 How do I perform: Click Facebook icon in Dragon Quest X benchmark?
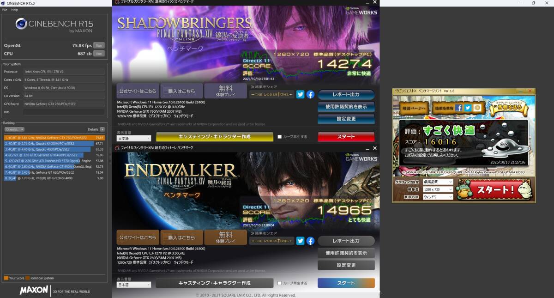click(458, 108)
